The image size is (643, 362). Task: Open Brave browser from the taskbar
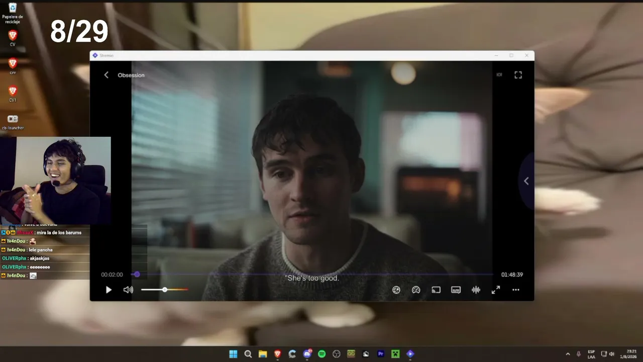(277, 354)
